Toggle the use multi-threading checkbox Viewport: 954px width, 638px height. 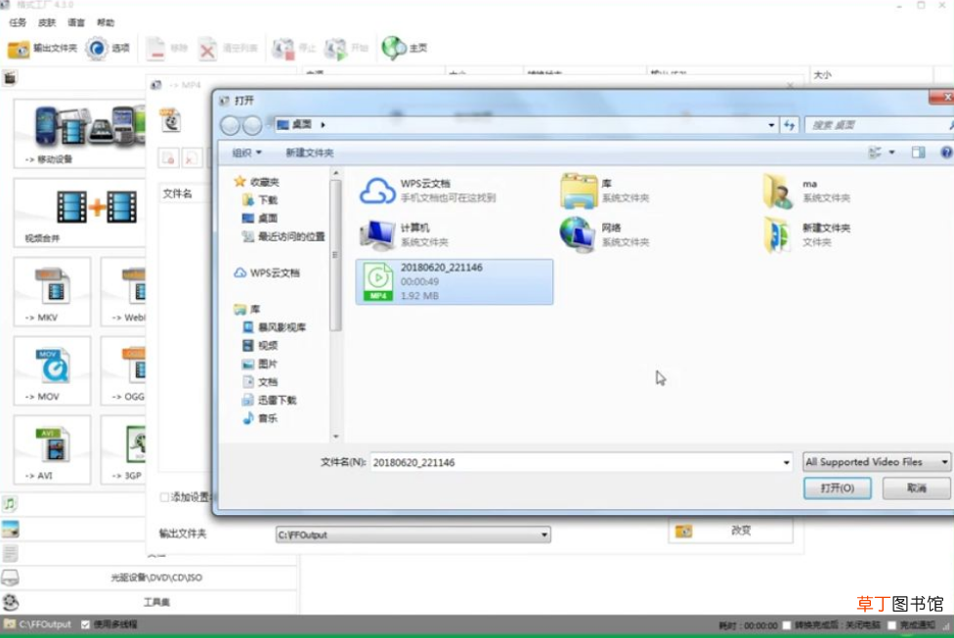[86, 624]
